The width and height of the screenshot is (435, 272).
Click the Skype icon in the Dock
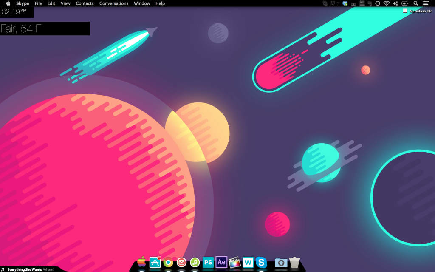261,262
